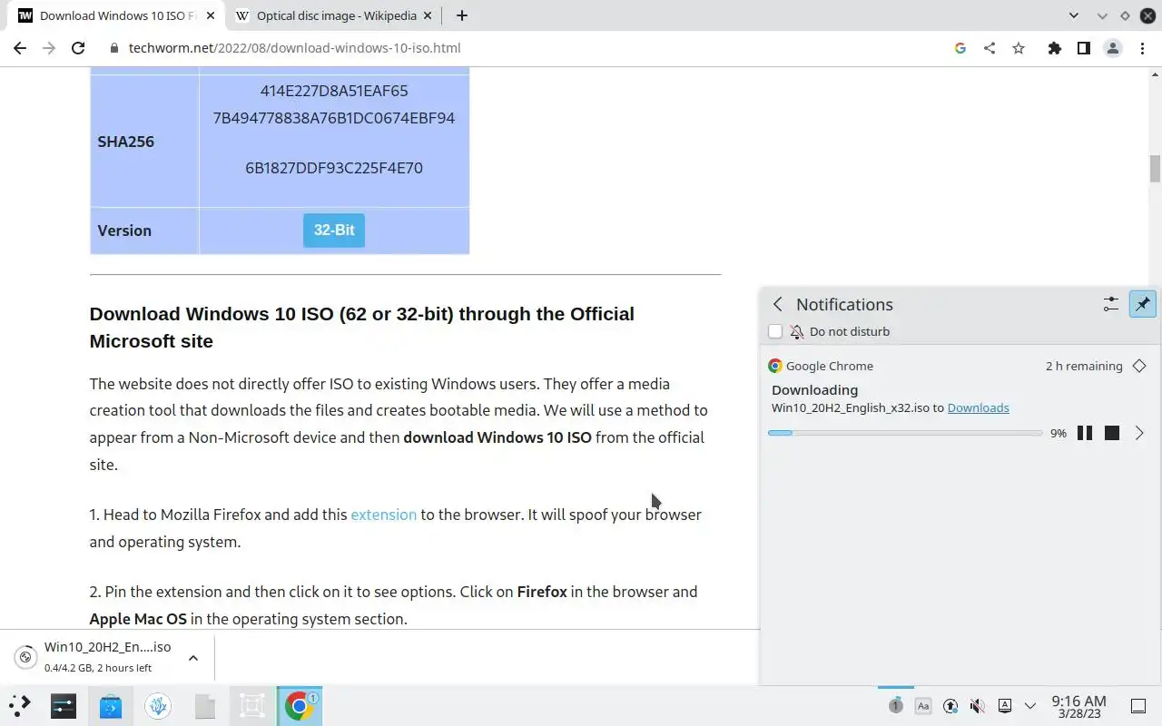Click the Version table cell label
1162x726 pixels.
pos(124,231)
